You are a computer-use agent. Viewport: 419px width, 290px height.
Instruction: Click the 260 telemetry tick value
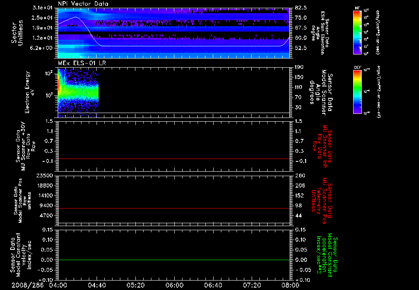tap(299, 175)
